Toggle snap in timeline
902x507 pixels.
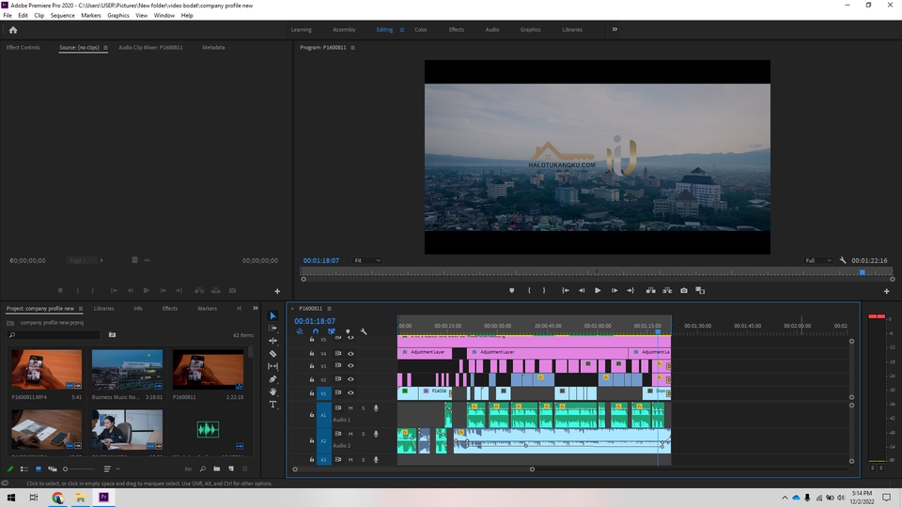316,331
